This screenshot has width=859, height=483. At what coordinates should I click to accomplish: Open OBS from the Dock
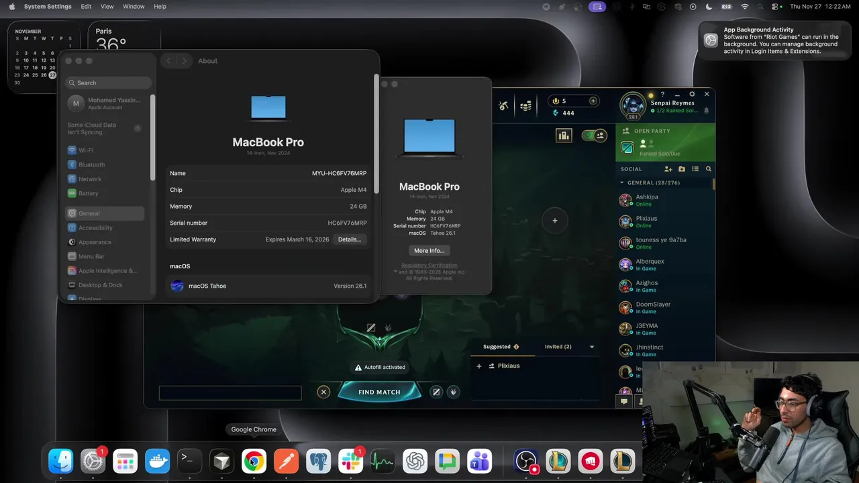[526, 461]
